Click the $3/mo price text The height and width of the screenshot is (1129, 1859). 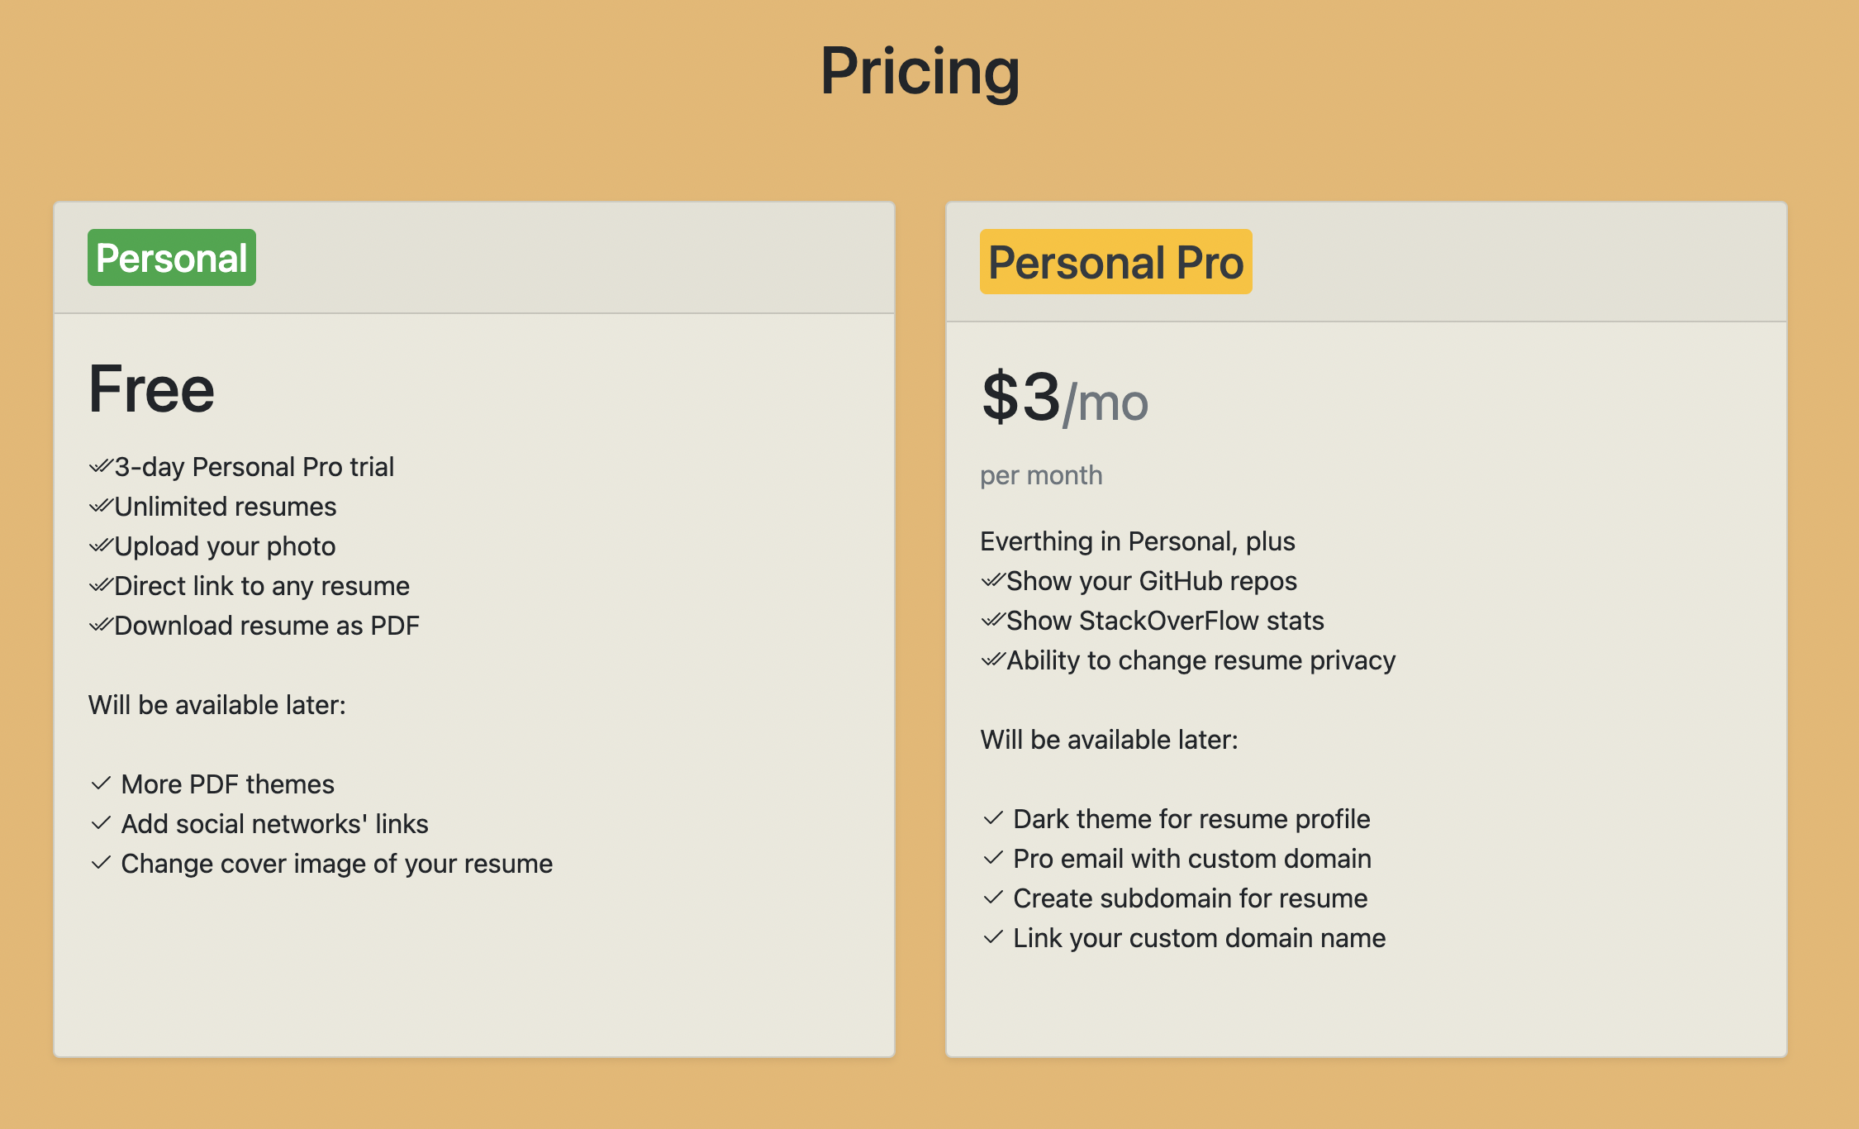tap(1064, 398)
